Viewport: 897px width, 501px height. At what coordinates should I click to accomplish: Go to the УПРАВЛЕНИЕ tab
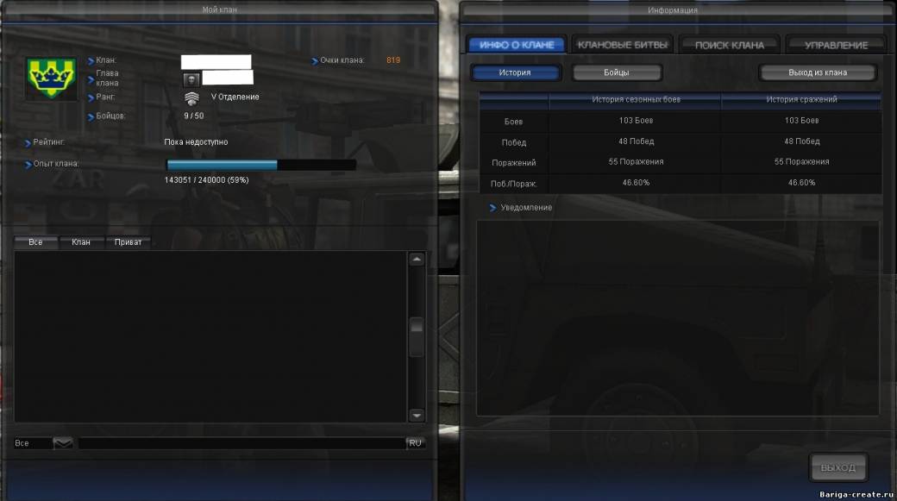(x=836, y=45)
